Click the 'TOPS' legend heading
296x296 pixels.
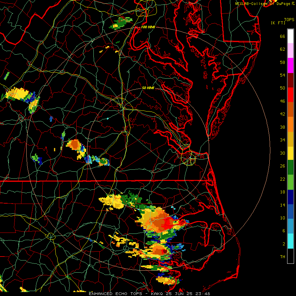pyautogui.click(x=289, y=19)
